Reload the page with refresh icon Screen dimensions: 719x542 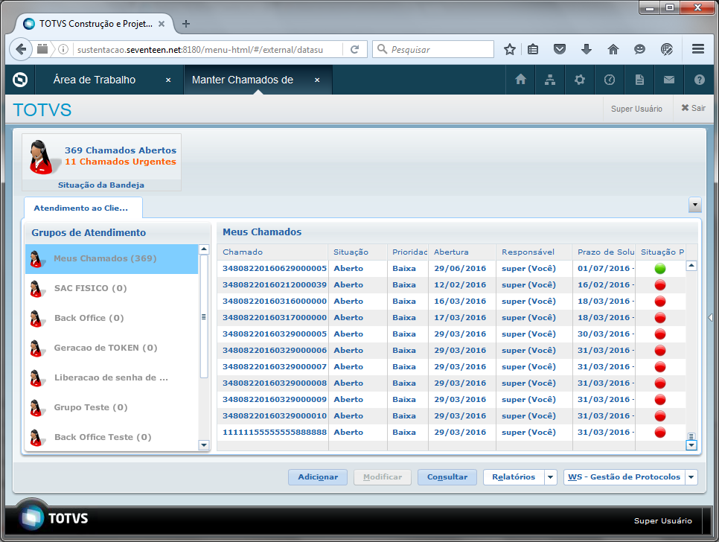354,49
